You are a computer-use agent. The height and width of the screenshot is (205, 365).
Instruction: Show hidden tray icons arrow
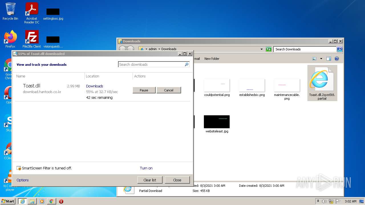pos(318,201)
